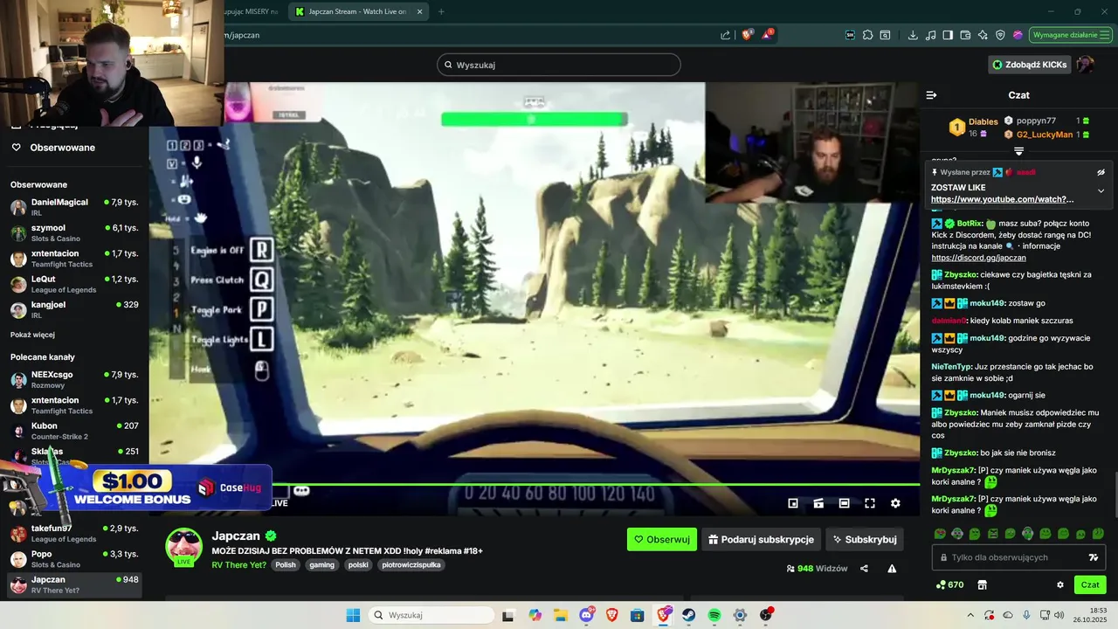
Task: Open Brave Shields lion icon
Action: pos(747,35)
